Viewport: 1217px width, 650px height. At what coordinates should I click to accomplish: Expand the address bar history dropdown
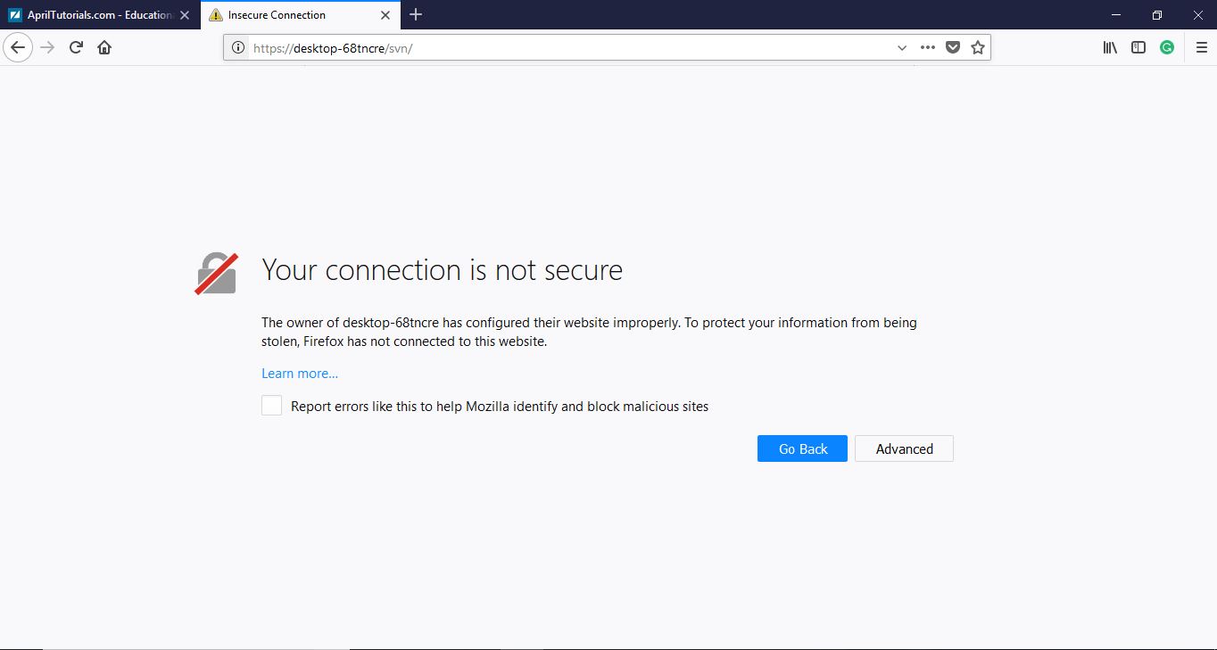coord(901,47)
